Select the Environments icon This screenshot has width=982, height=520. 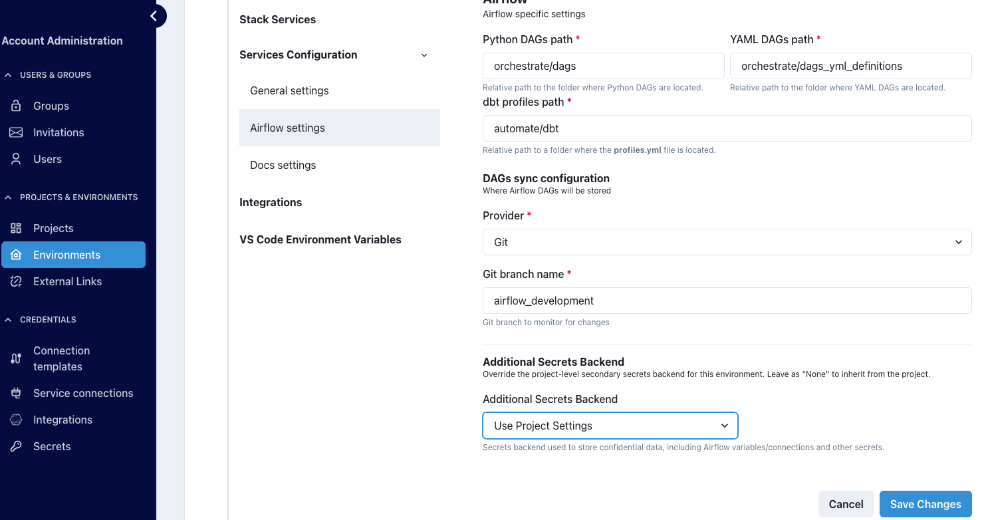[16, 255]
